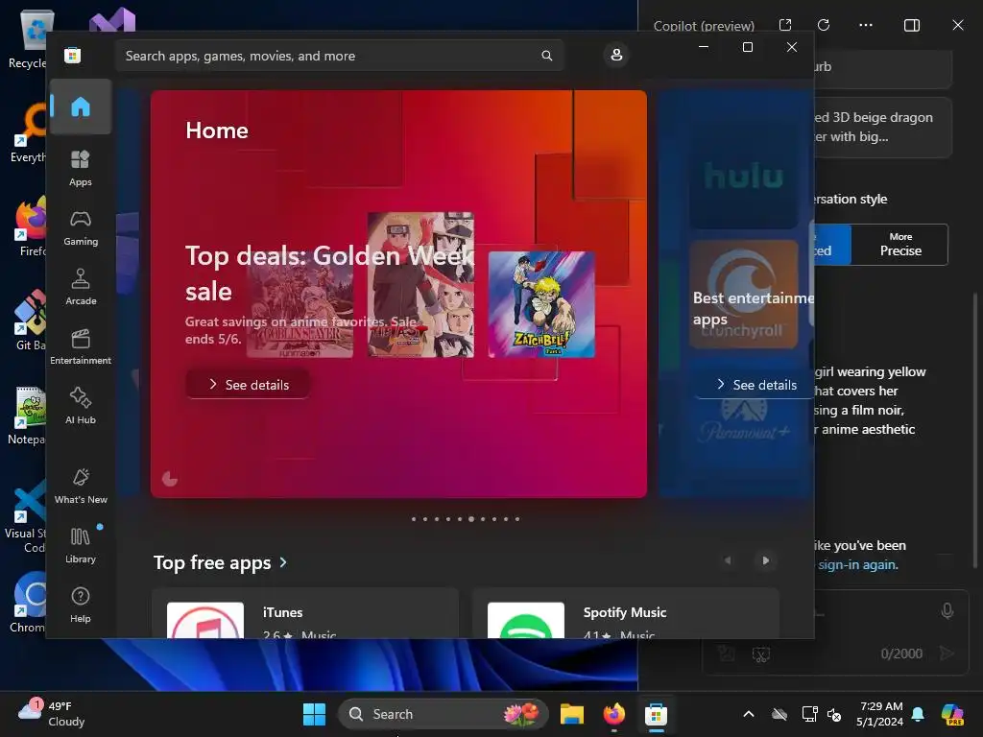983x737 pixels.
Task: Click the pause/progress icon on hero banner
Action: (170, 480)
